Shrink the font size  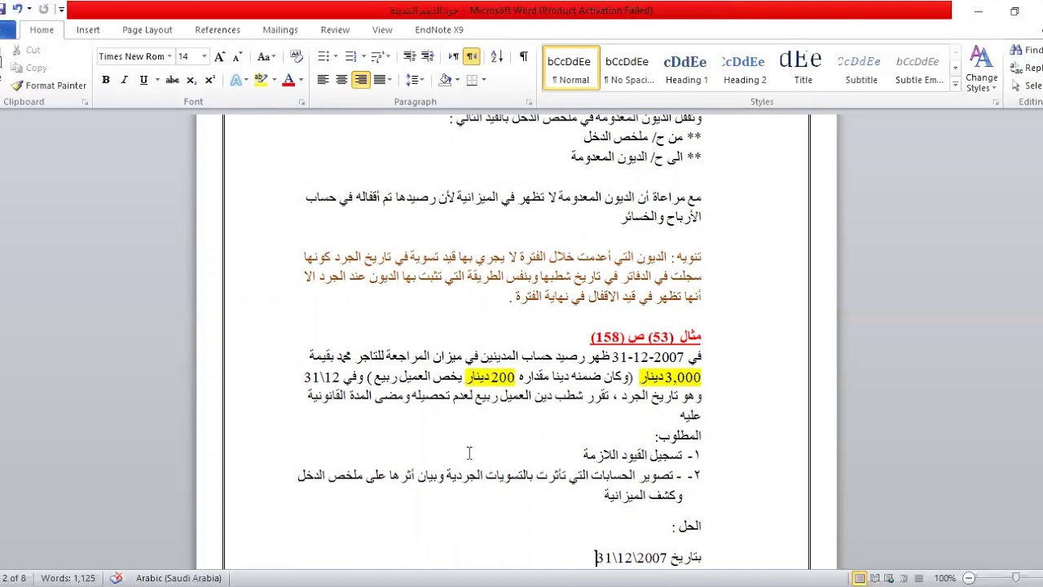click(237, 56)
